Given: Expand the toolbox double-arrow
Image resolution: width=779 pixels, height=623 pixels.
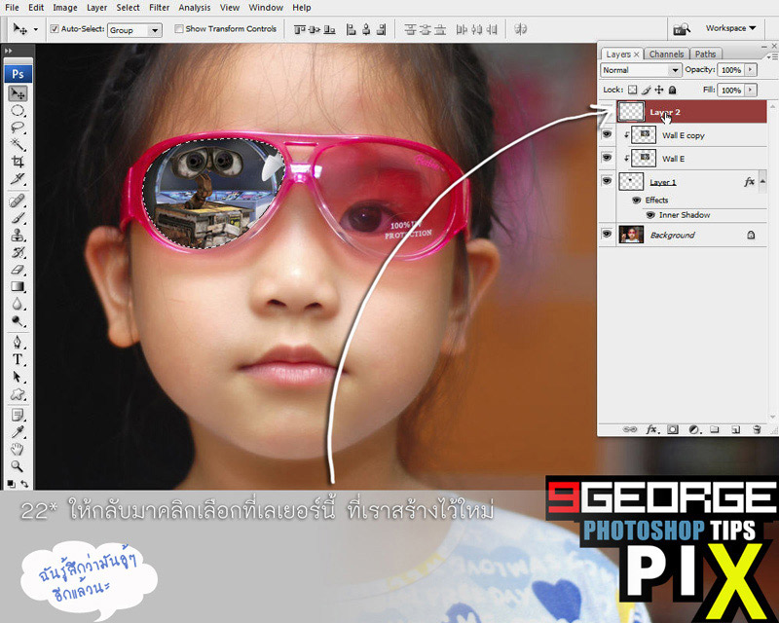Looking at the screenshot, I should coord(9,51).
